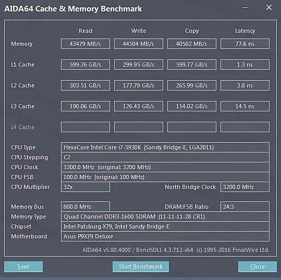Select the L3 Cache Latency 14.5 ns box
Image resolution: width=281 pixels, height=280 pixels.
pos(245,106)
